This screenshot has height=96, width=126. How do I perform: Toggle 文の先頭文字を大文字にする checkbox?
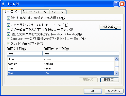8,30
